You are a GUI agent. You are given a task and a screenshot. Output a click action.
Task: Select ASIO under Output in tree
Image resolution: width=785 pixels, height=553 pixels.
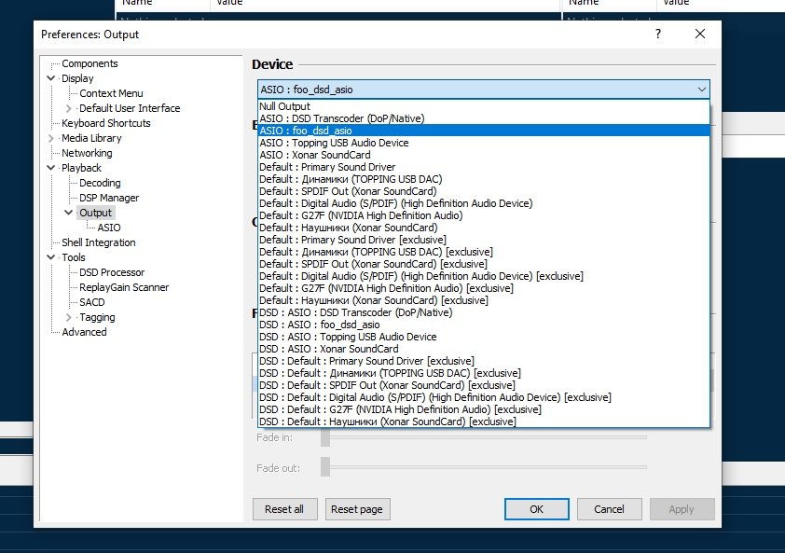pos(109,228)
